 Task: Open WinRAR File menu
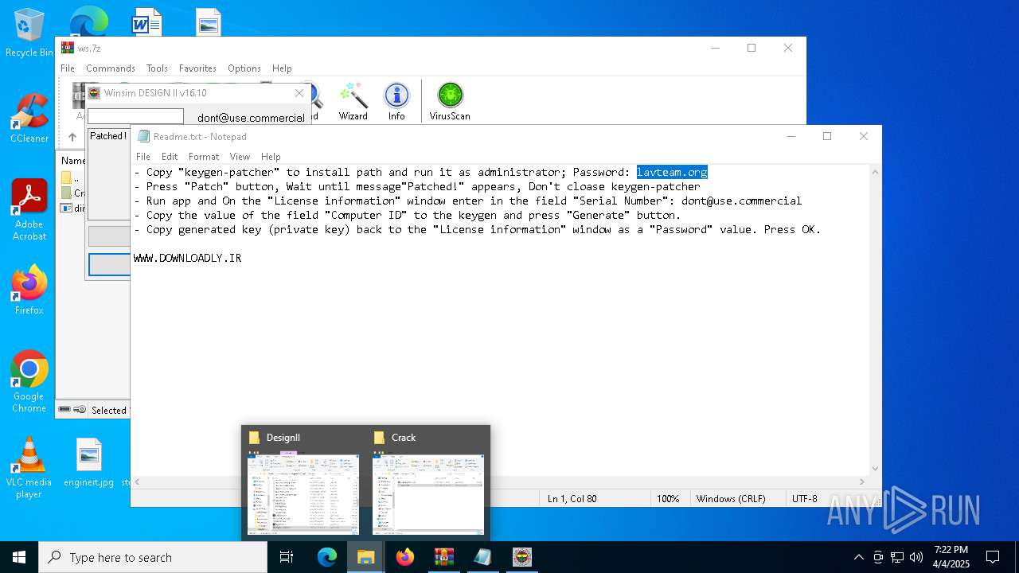pyautogui.click(x=68, y=68)
